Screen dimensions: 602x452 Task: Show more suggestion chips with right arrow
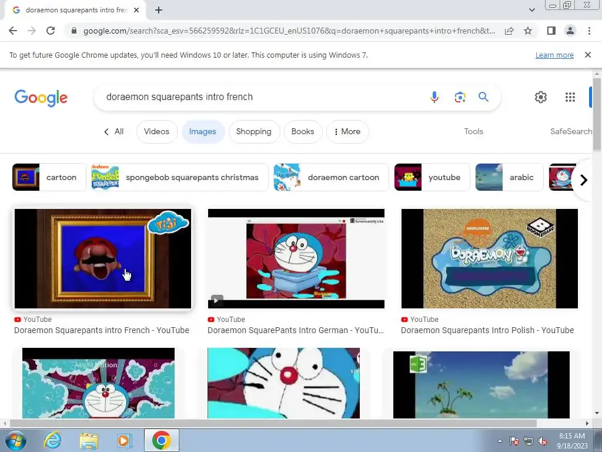584,180
